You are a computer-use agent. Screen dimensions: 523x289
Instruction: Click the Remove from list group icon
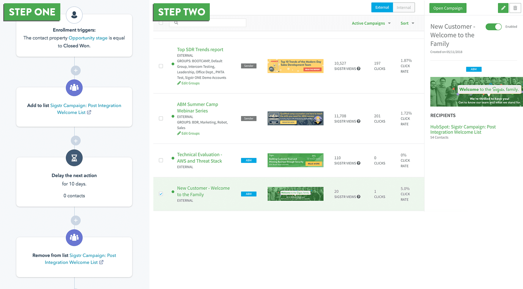point(74,238)
